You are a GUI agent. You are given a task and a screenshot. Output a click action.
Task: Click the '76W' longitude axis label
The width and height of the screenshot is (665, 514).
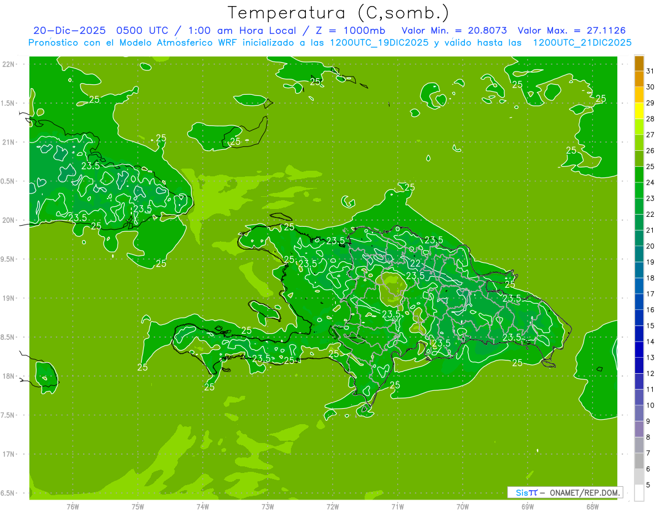click(73, 506)
